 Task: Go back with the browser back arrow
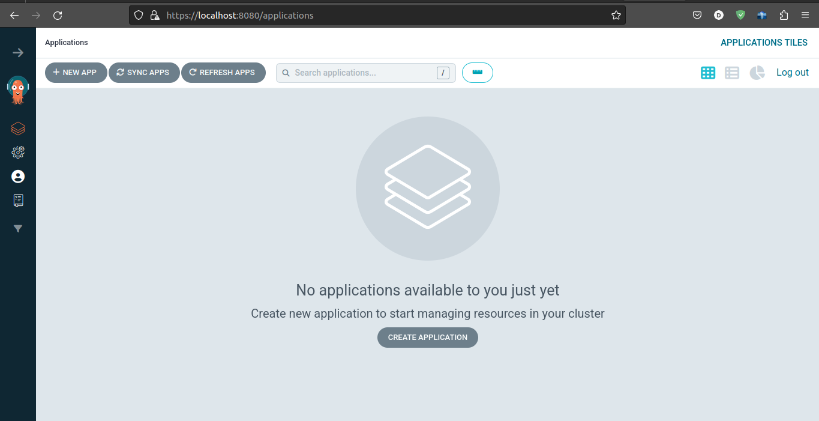click(x=14, y=16)
